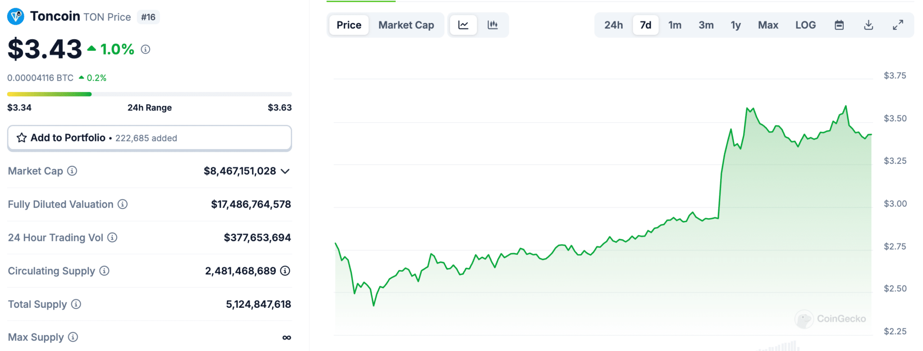The image size is (923, 351).
Task: Click the Toncoin logo icon
Action: (16, 17)
